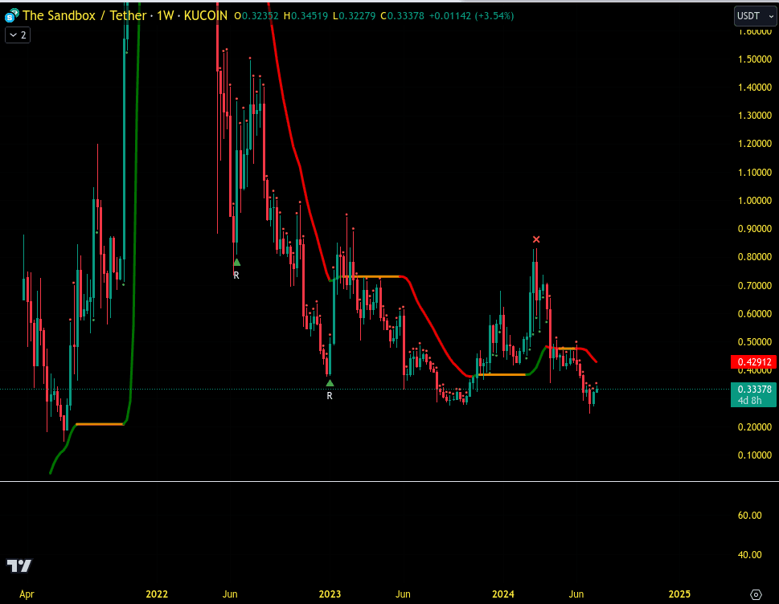Click the Jun label between 2022 and 2023

230,594
